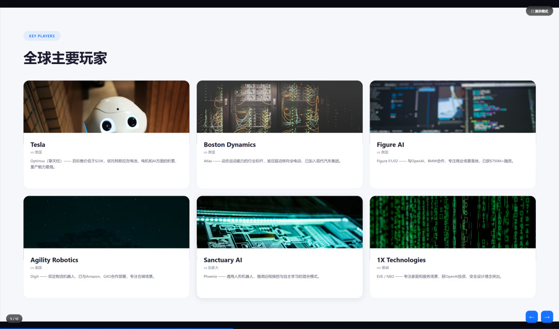559x329 pixels.
Task: Click the KEY PLAYERS badge
Action: pyautogui.click(x=42, y=36)
